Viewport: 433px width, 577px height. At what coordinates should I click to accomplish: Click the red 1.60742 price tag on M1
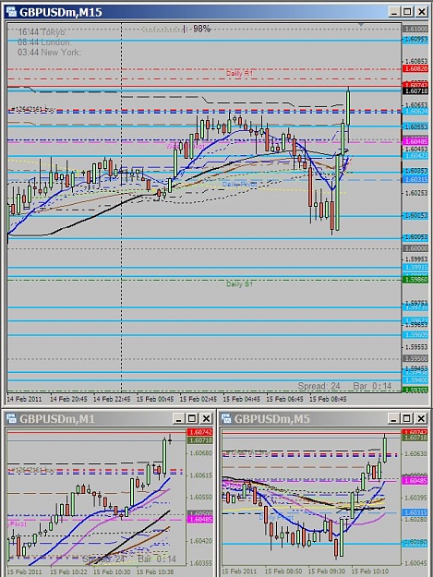pyautogui.click(x=200, y=432)
